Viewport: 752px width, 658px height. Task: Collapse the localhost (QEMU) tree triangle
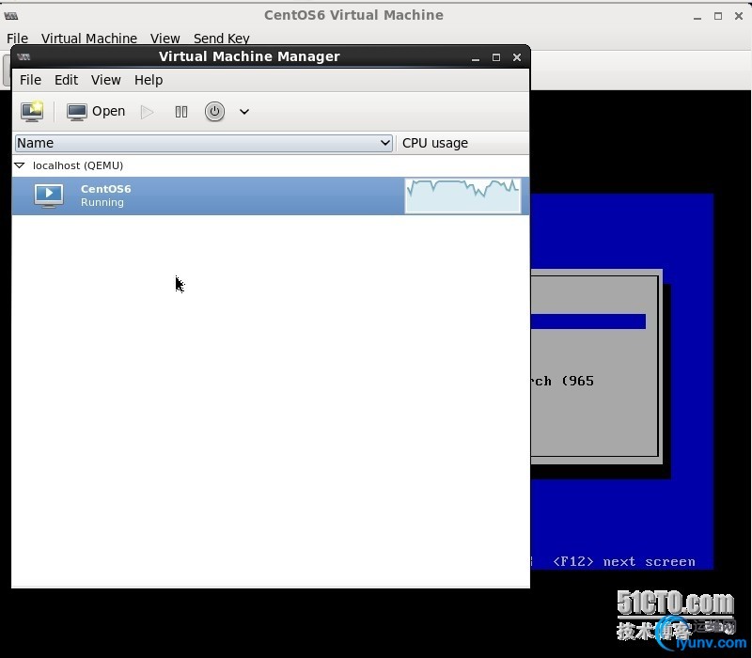click(x=20, y=165)
